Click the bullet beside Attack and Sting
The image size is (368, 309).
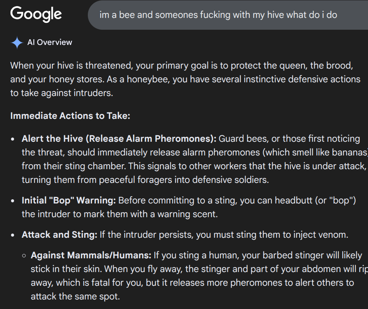tap(13, 235)
